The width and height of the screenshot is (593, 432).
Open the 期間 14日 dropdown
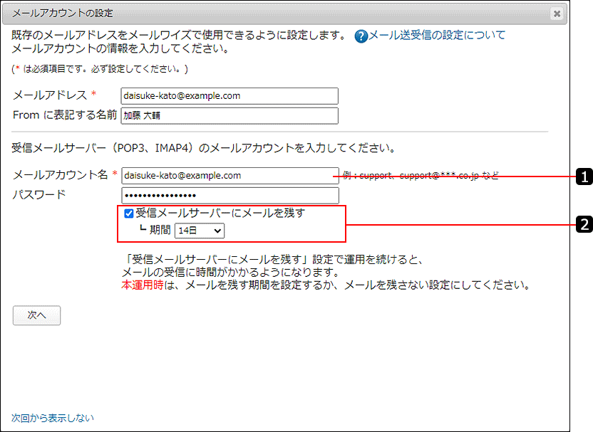pyautogui.click(x=200, y=231)
